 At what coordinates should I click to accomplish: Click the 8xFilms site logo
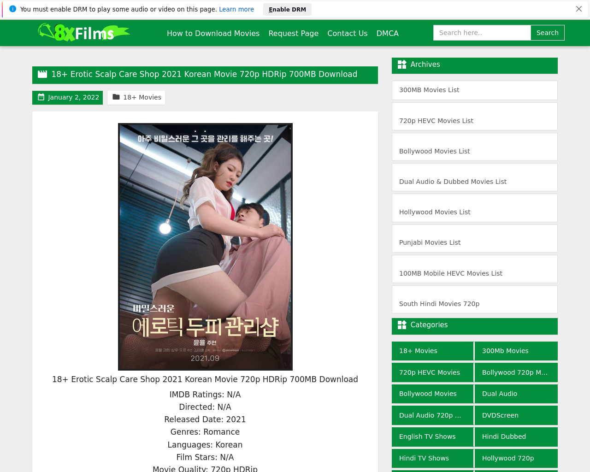(x=84, y=32)
